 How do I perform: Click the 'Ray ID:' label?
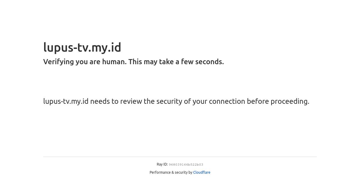[x=162, y=164]
